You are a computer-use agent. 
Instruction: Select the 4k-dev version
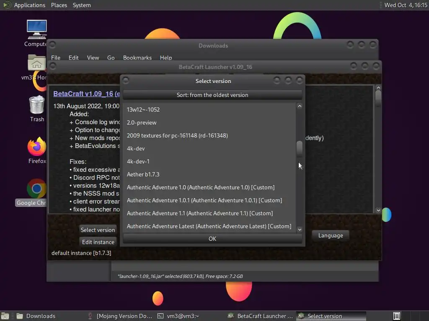point(209,148)
